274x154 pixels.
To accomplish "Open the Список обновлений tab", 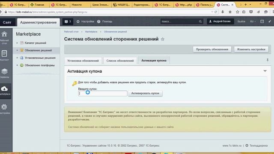I will pyautogui.click(x=120, y=61).
